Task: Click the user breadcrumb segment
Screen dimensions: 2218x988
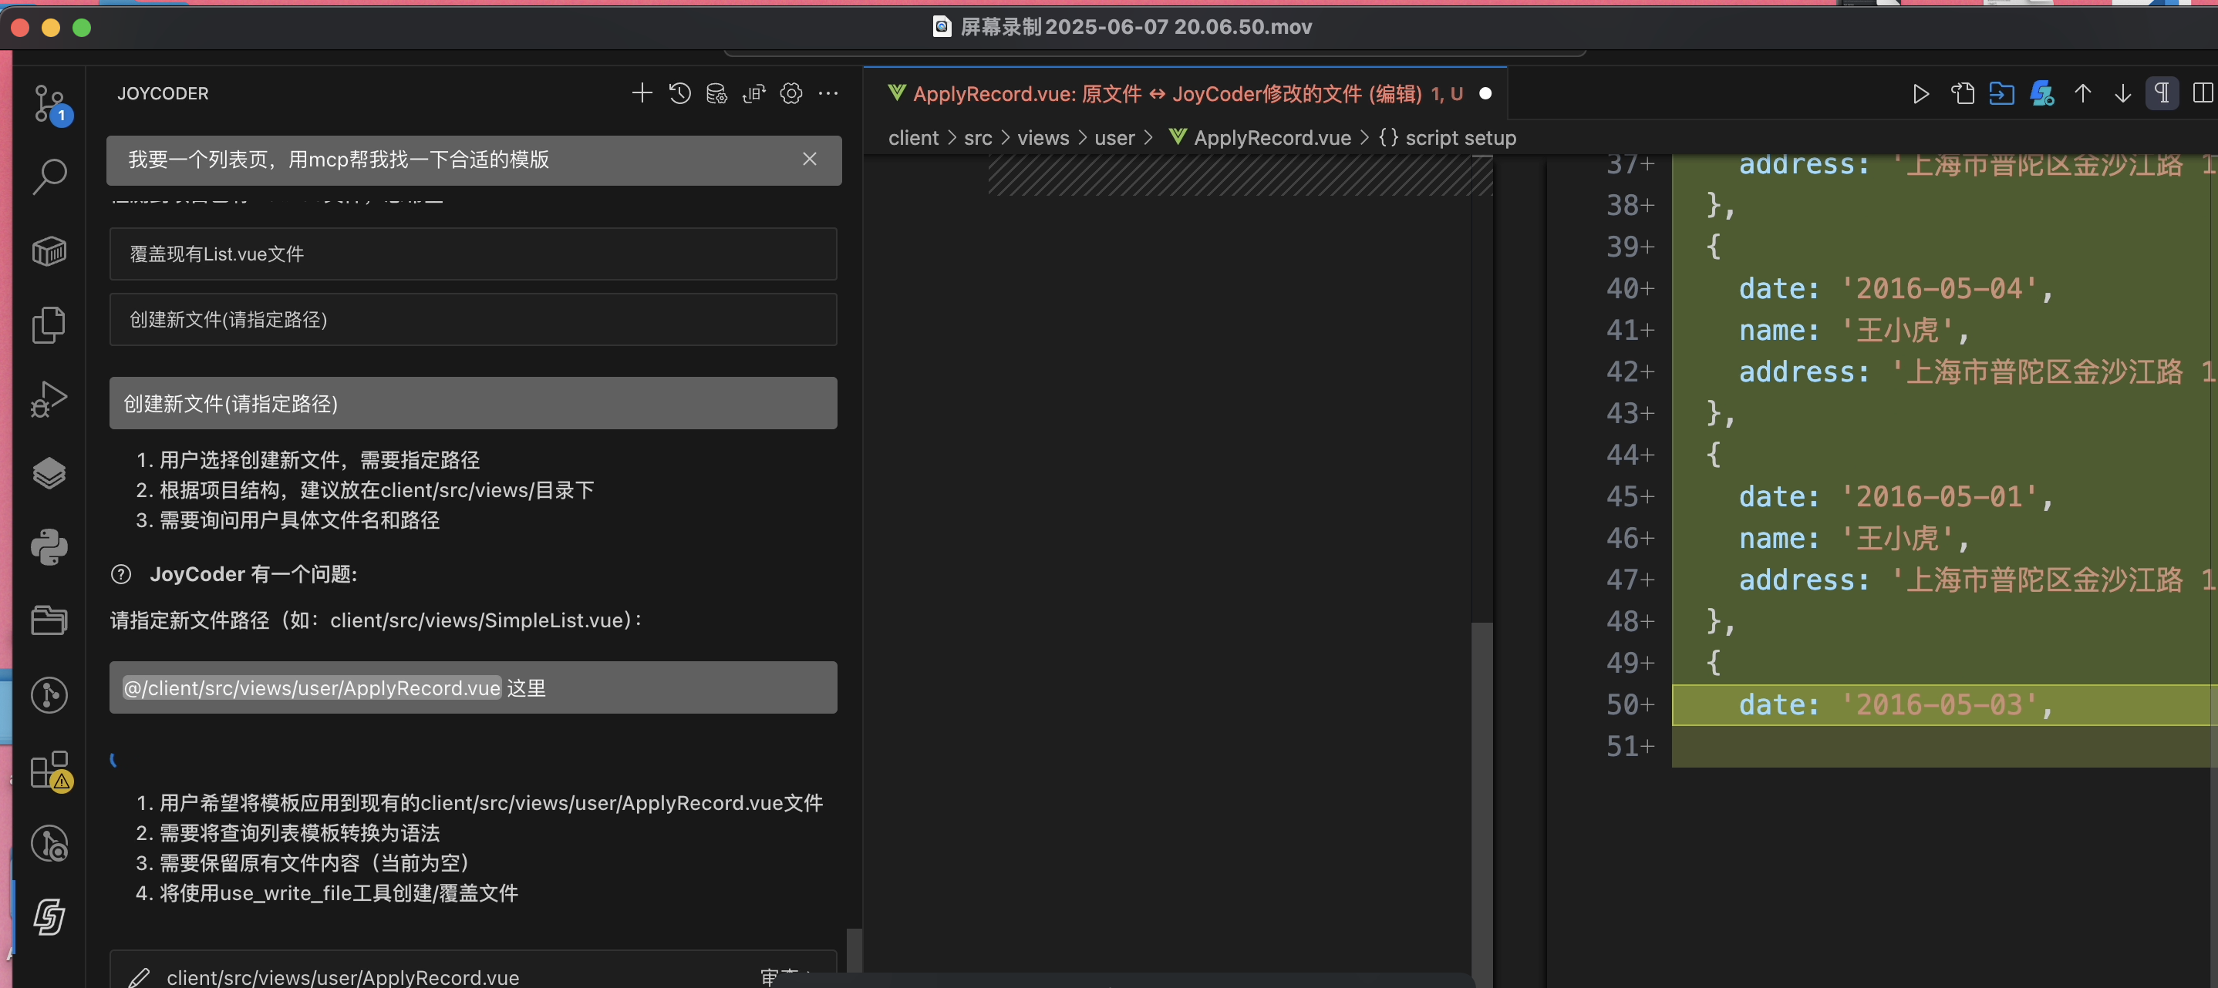Action: tap(1114, 138)
